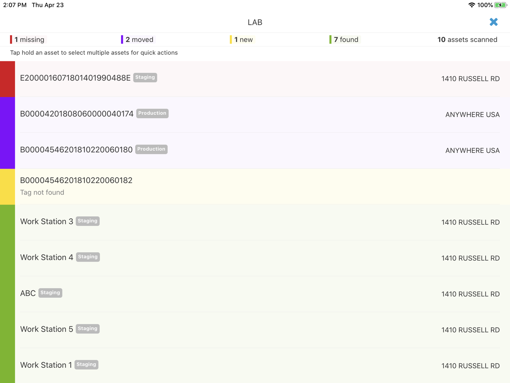Open the ABC asset row
Screen dimensions: 510x383
click(255, 294)
